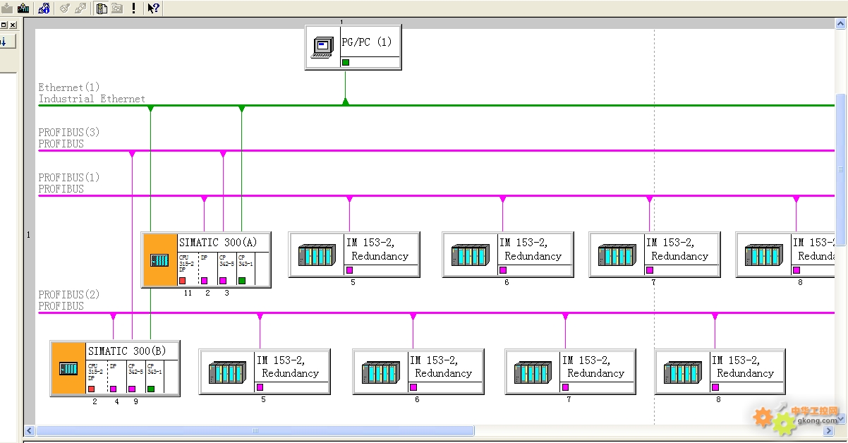Toggle the catalog view toolbar button
This screenshot has width=848, height=443.
click(102, 8)
